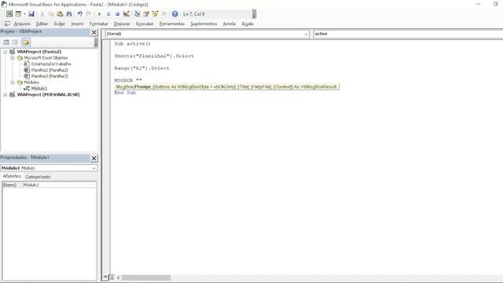The image size is (503, 283).
Task: Redo action with toolbar icon
Action: [x=89, y=14]
